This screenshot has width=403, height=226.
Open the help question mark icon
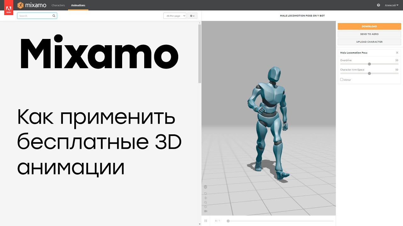click(378, 5)
